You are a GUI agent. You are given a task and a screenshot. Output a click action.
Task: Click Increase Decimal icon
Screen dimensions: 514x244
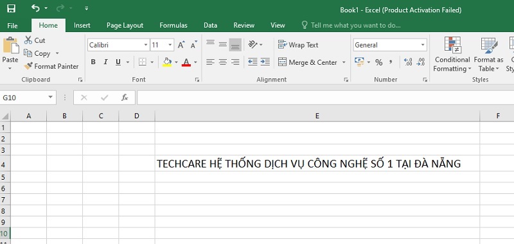click(x=408, y=62)
